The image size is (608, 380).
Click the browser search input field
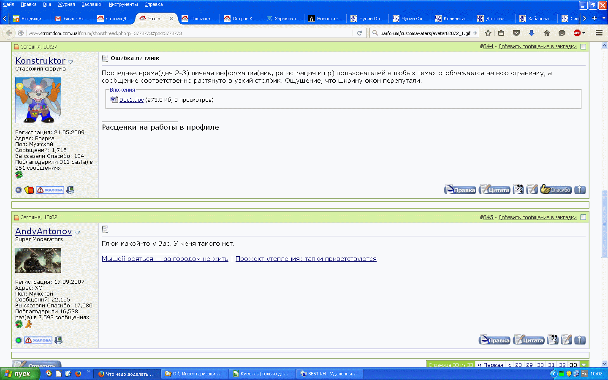click(425, 33)
